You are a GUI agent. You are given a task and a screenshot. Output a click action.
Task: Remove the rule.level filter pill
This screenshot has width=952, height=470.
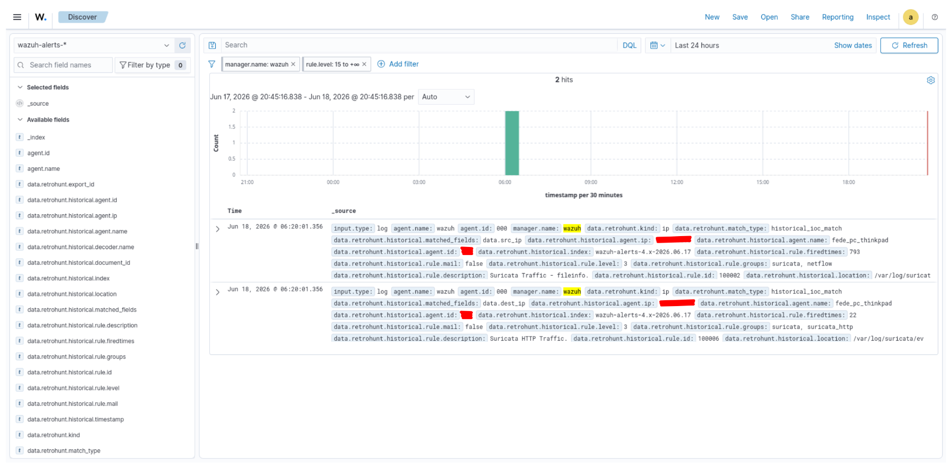click(365, 64)
